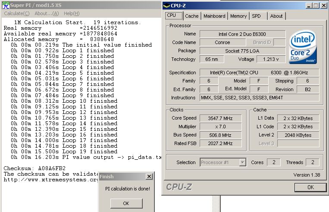The height and width of the screenshot is (212, 329).
Task: Switch to the About tab in CPU-Z
Action: tap(276, 16)
